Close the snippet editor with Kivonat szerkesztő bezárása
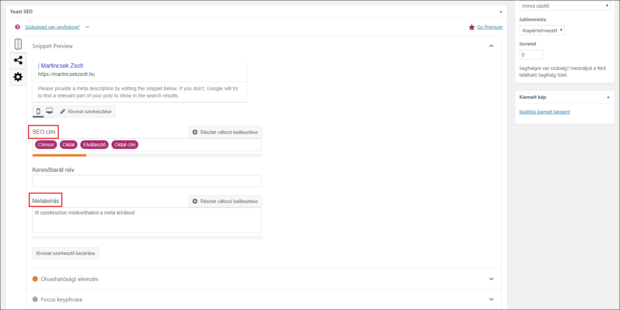The height and width of the screenshot is (310, 620). 66,253
